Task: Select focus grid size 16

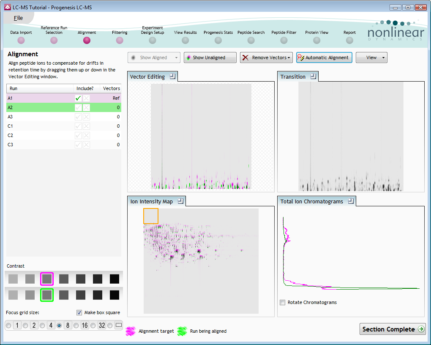Action: coord(76,326)
